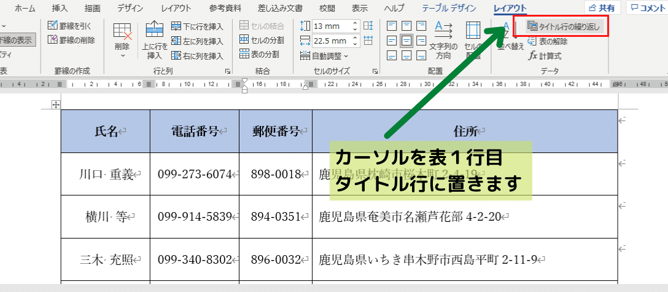Click the 郵便番号 header cell

[x=276, y=132]
